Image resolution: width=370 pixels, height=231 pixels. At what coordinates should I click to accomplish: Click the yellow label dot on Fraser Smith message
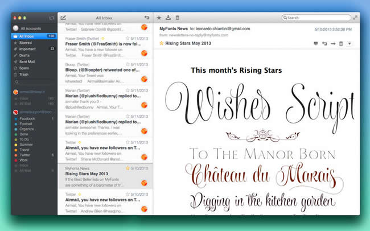pos(103,38)
